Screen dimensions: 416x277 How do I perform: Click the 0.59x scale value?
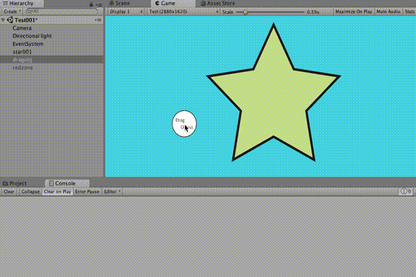click(x=313, y=12)
